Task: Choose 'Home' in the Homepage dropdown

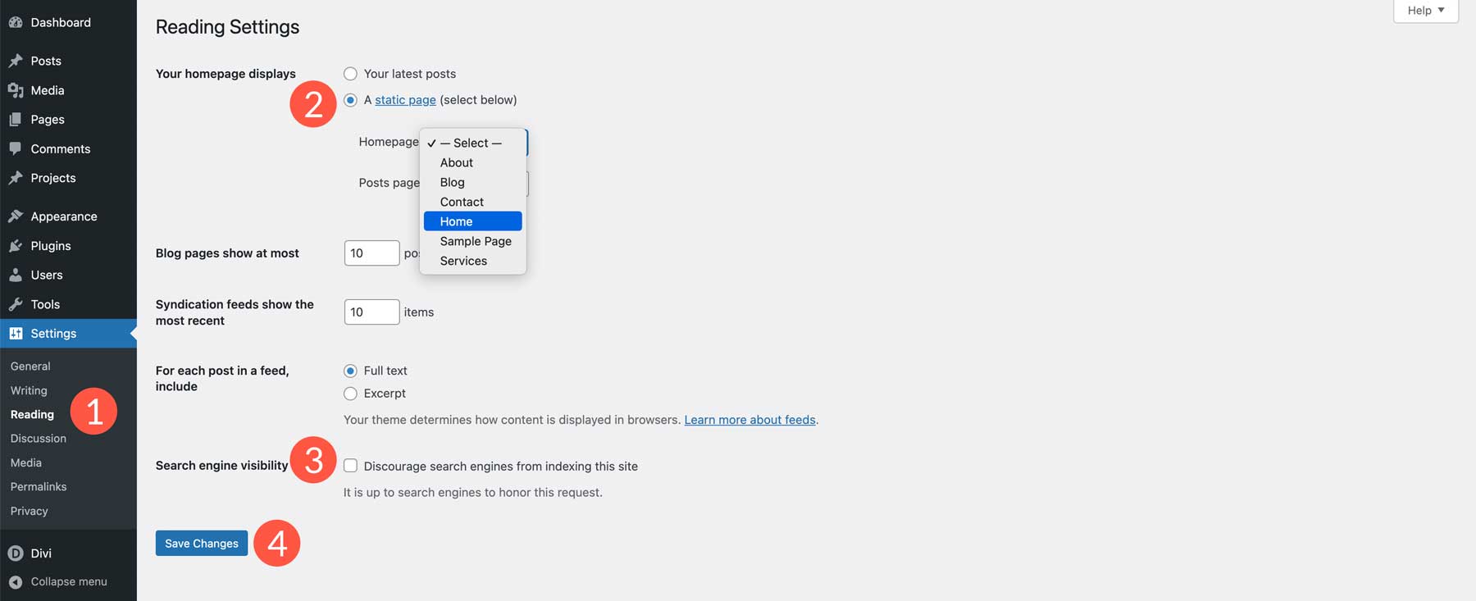Action: [x=473, y=221]
